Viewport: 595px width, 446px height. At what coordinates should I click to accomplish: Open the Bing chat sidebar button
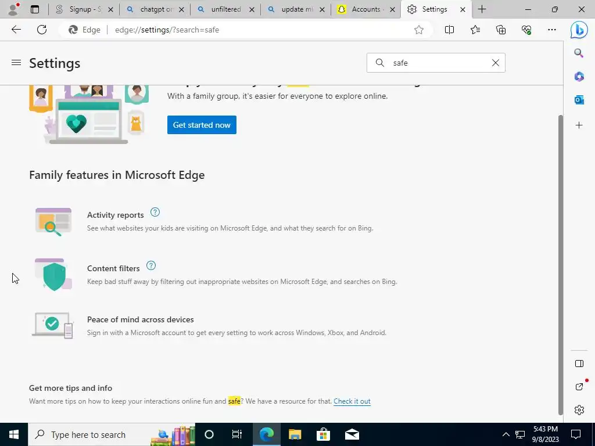(579, 30)
